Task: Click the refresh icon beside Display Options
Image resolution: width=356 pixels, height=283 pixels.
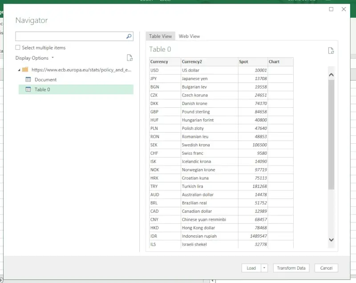Action: click(x=129, y=58)
